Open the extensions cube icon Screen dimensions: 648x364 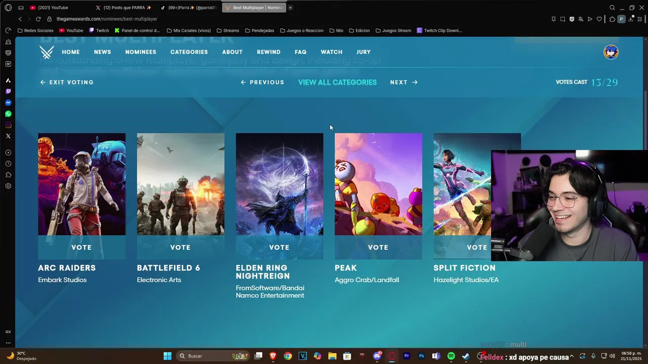click(x=612, y=19)
